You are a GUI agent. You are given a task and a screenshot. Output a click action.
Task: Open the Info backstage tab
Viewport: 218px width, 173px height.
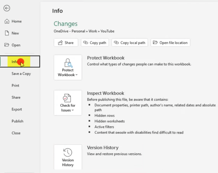(20, 62)
